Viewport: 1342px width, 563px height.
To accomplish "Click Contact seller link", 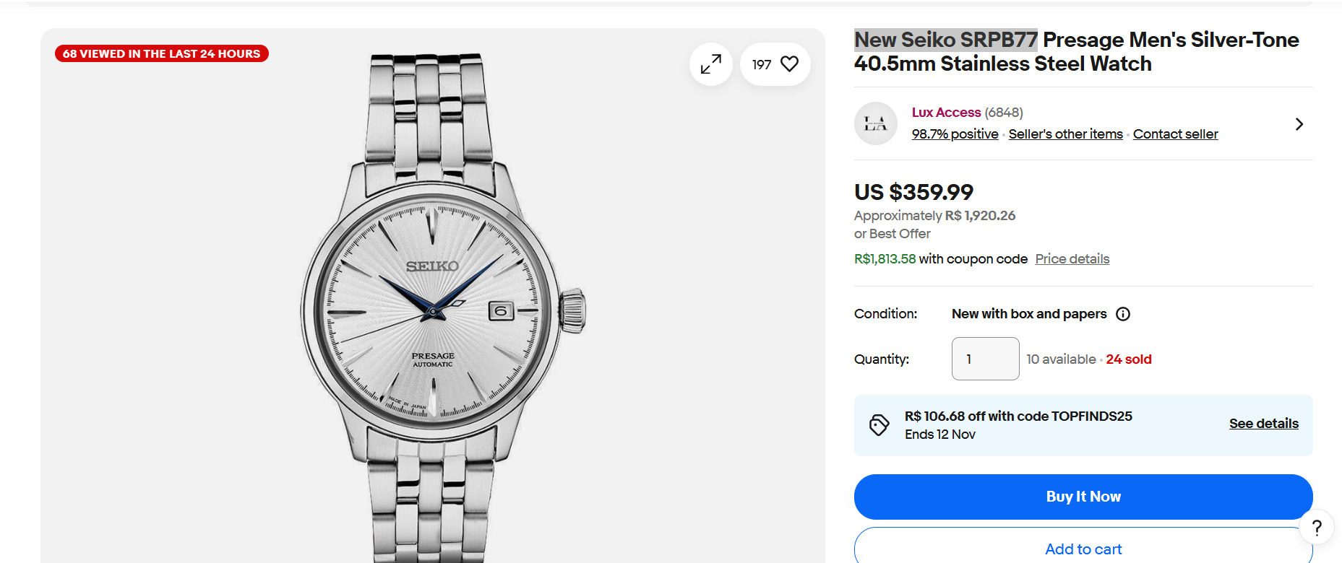I will coord(1175,134).
